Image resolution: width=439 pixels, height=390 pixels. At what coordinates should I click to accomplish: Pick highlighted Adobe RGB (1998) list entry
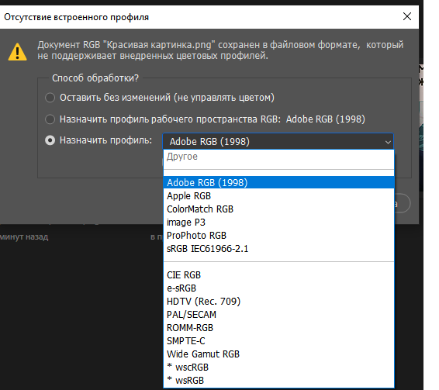[x=278, y=182]
